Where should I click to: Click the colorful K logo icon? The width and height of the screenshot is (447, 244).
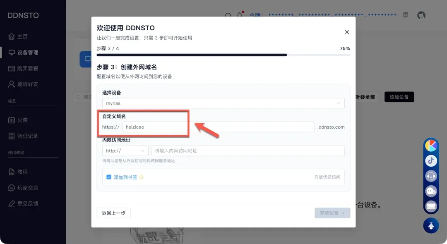[x=431, y=146]
